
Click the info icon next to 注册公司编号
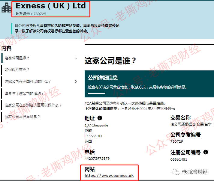point(206,152)
